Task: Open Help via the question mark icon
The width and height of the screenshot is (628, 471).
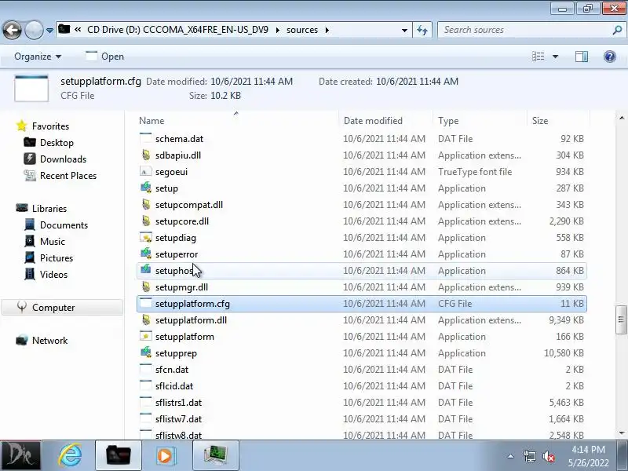Action: click(x=610, y=57)
